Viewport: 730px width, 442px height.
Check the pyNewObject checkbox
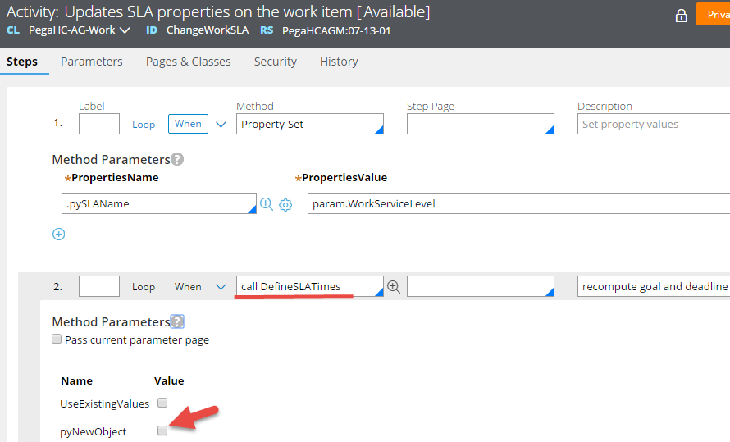pyautogui.click(x=162, y=431)
